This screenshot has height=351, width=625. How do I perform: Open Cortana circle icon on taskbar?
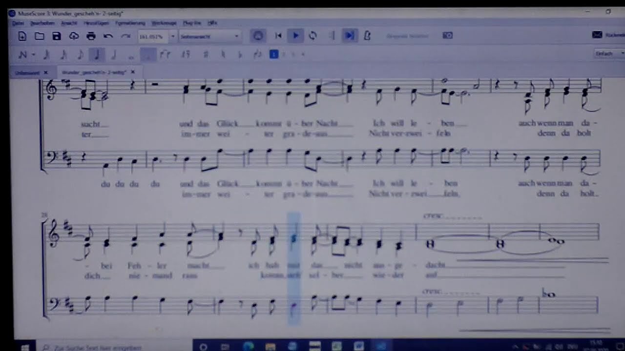coord(204,347)
